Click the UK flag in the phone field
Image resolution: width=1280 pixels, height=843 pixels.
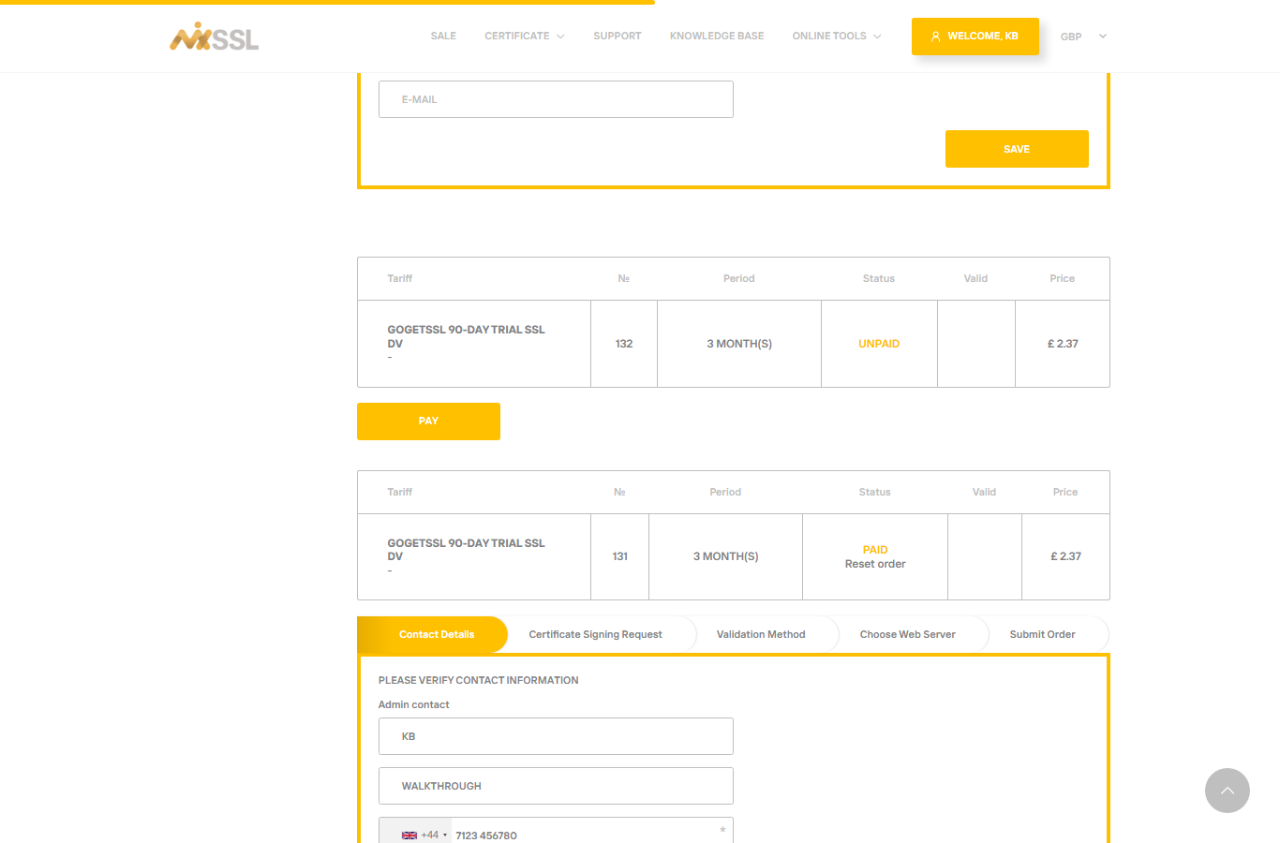[409, 835]
